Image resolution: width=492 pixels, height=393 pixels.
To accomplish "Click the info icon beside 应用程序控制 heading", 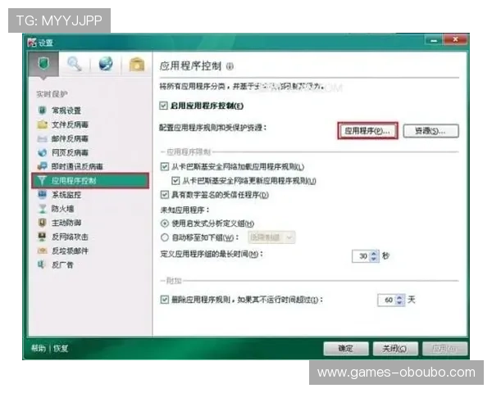I will coord(230,66).
